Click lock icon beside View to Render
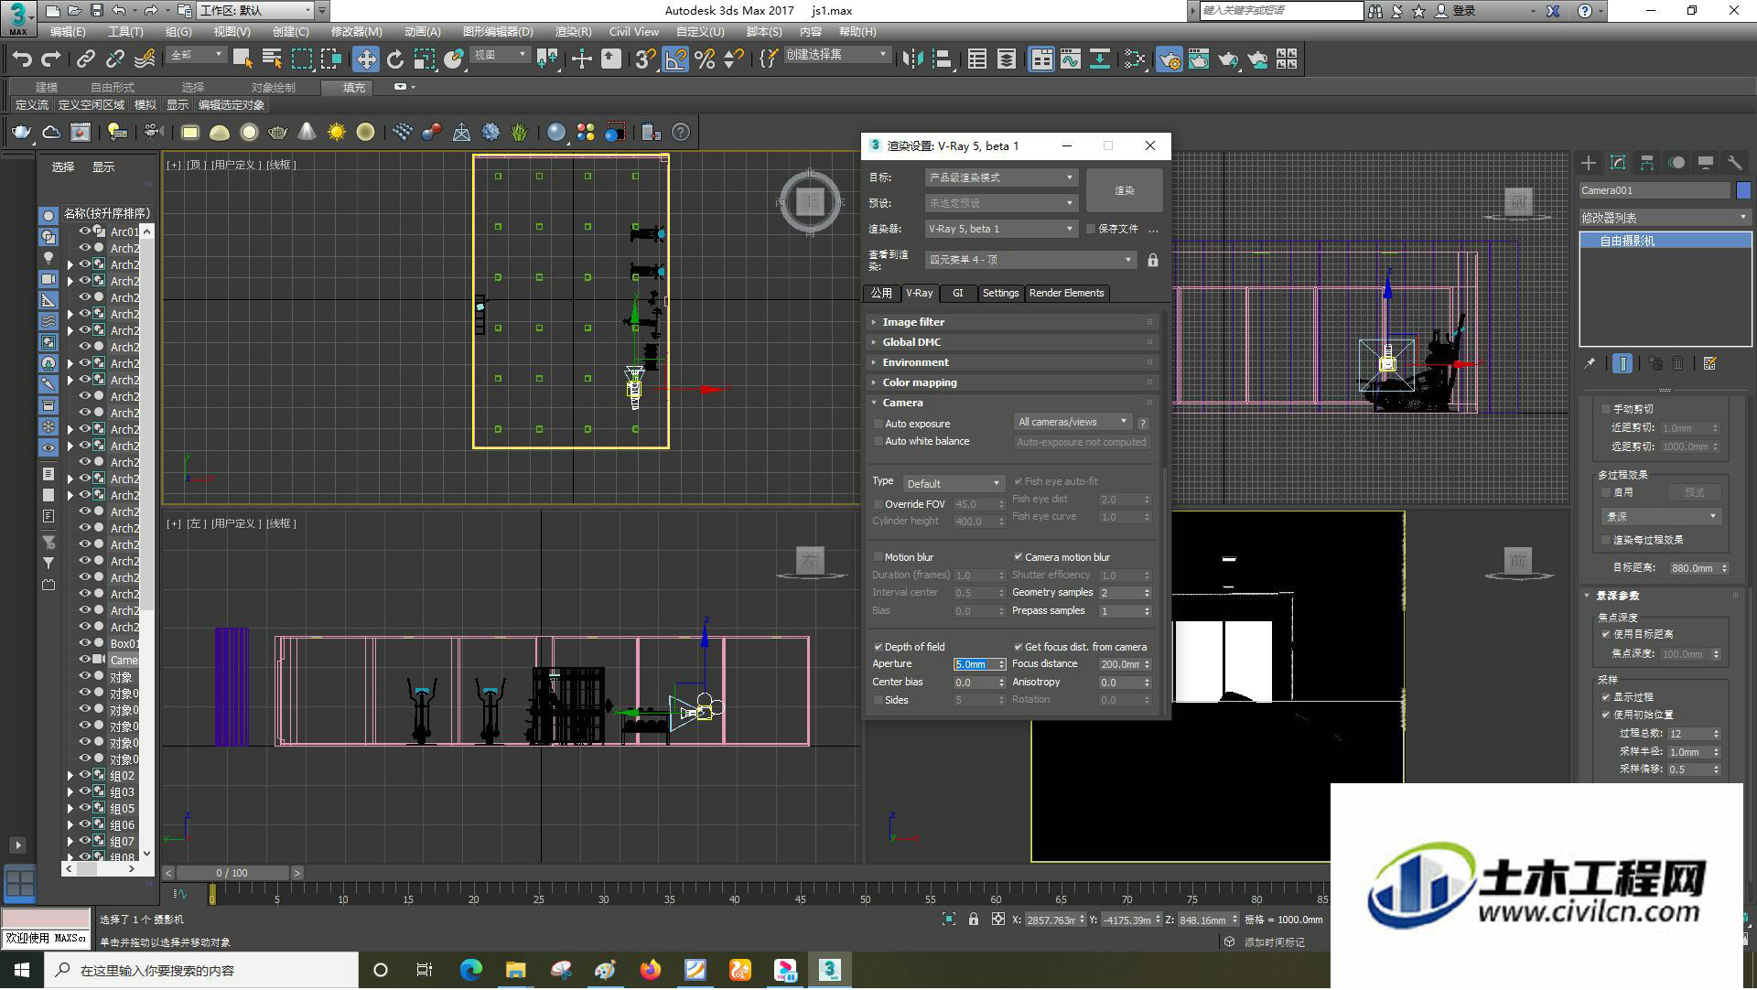The width and height of the screenshot is (1757, 990). 1153,261
